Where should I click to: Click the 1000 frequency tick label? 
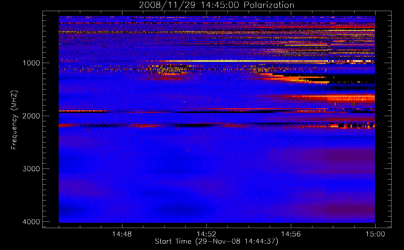tap(31, 63)
